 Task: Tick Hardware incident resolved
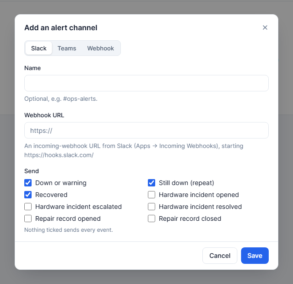(152, 207)
